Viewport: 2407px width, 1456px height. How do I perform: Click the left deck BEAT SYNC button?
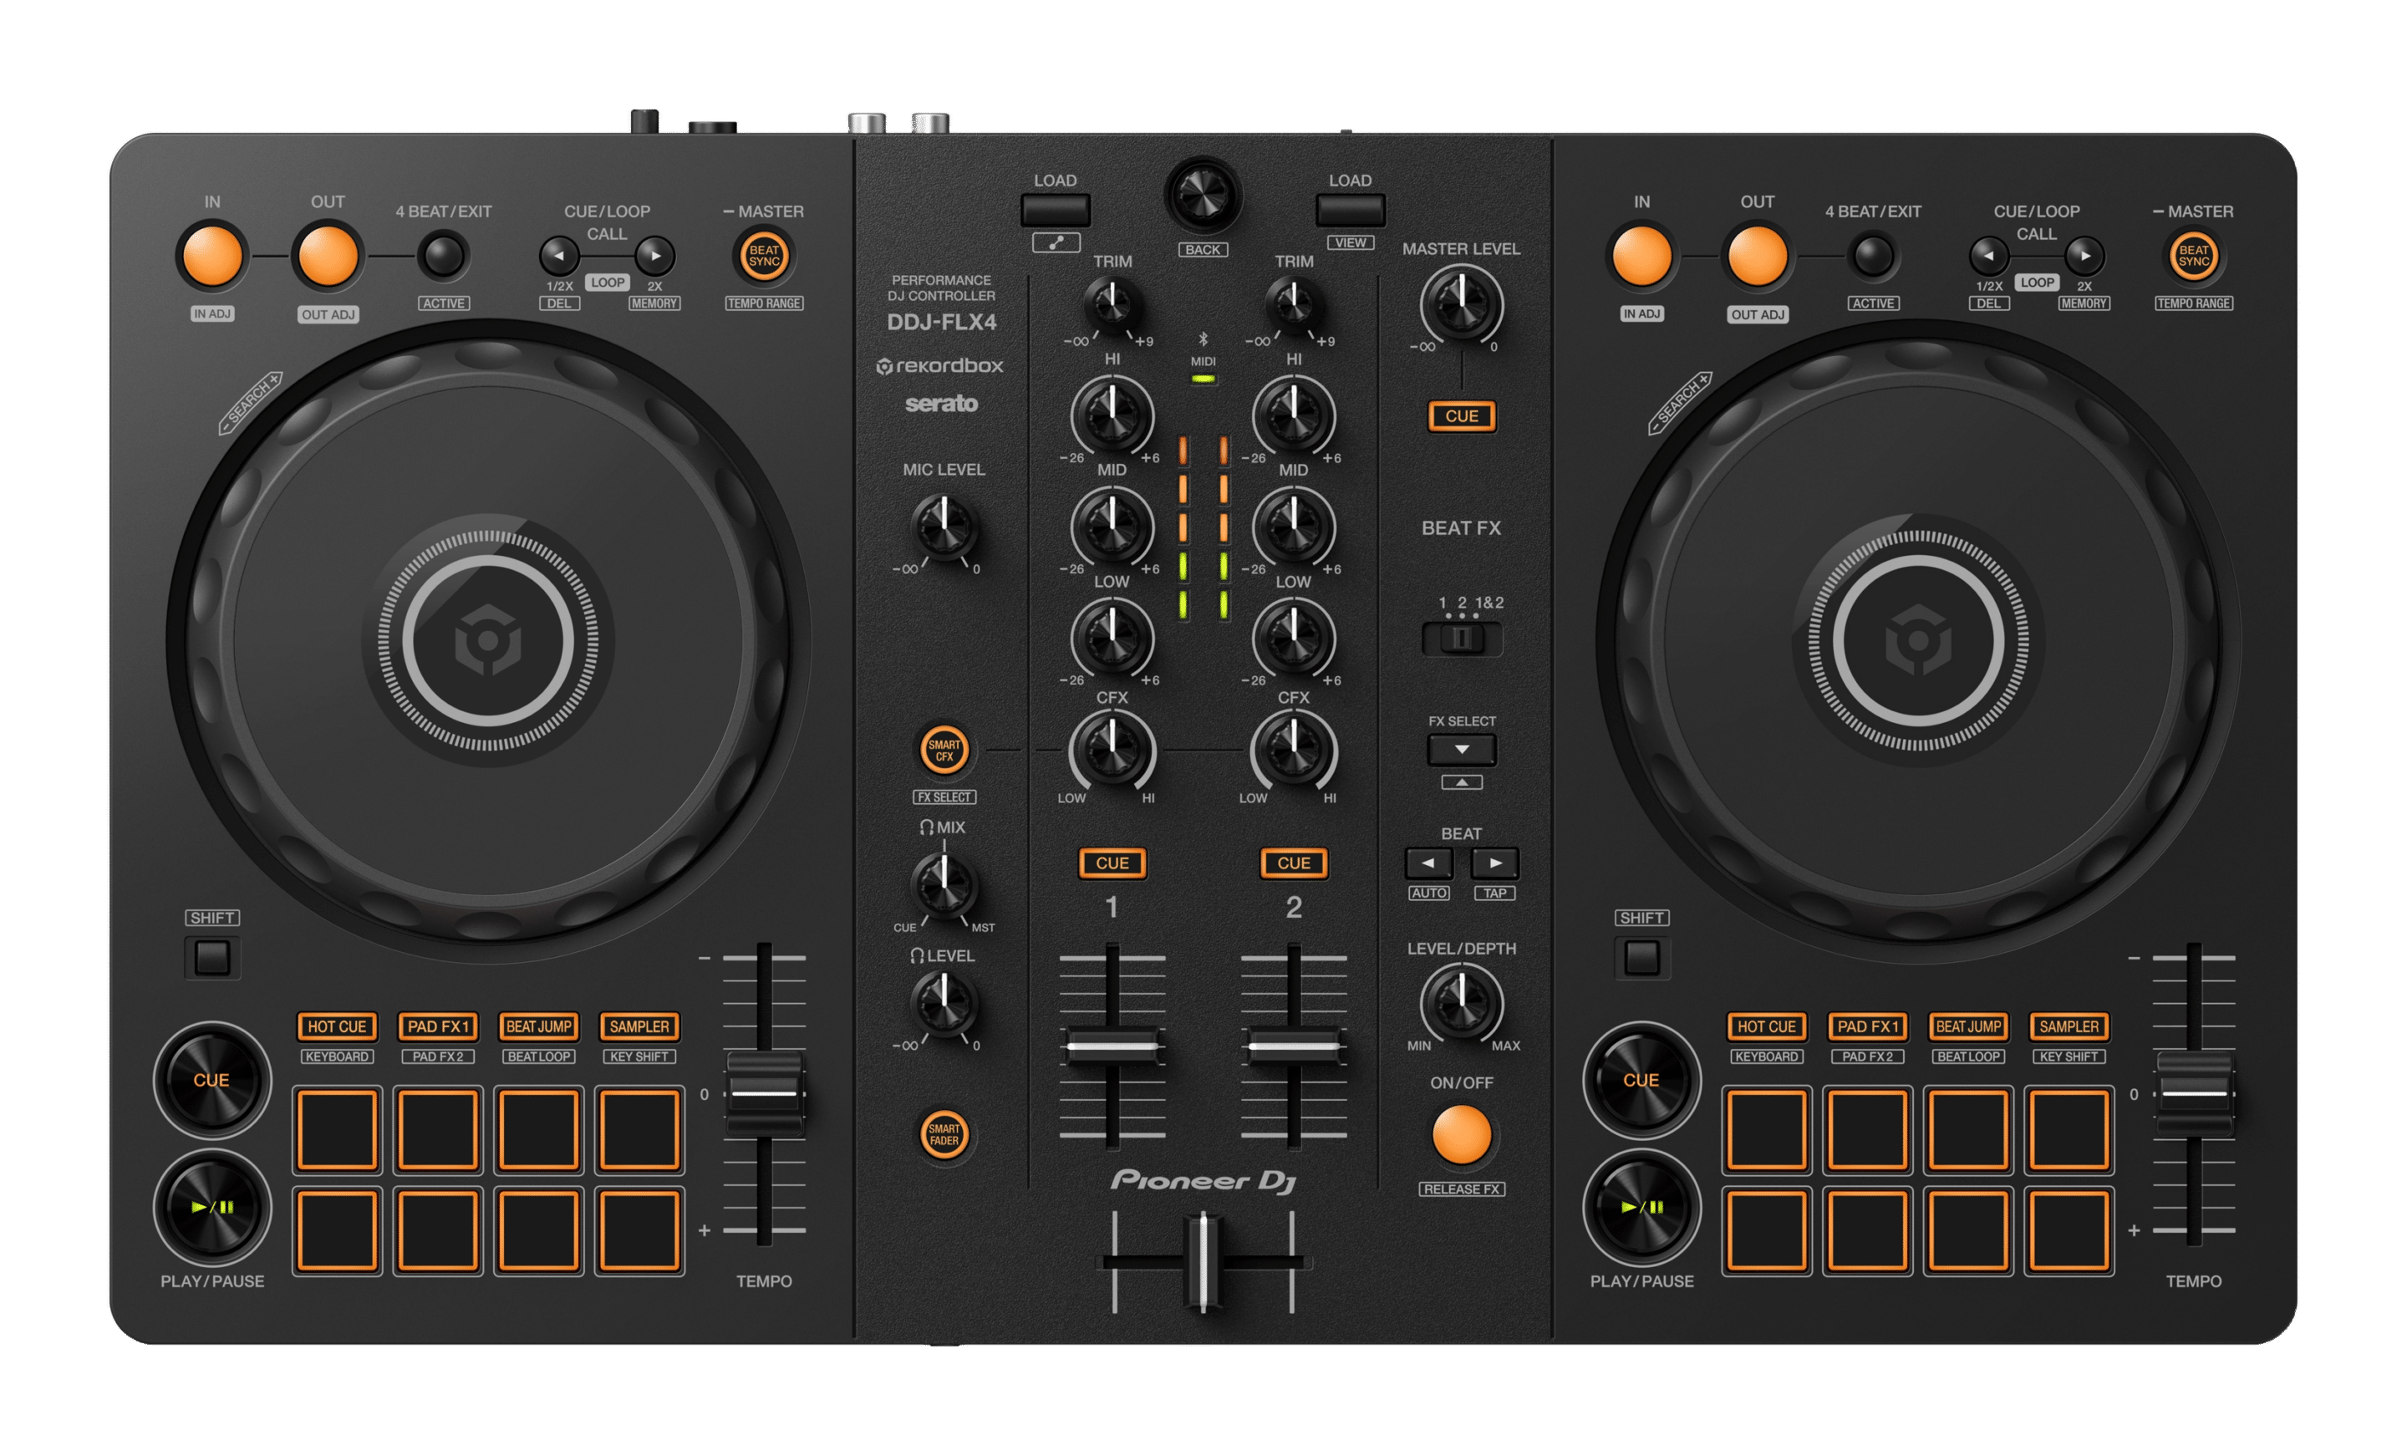[x=764, y=256]
